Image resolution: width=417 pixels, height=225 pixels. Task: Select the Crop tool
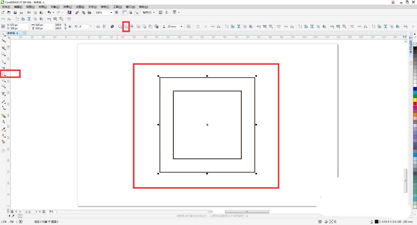coord(4,48)
